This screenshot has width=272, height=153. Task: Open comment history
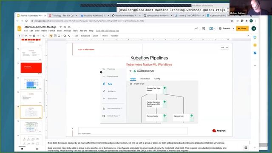(x=203, y=28)
